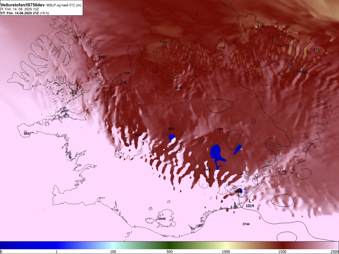339x254 pixels.
Task: Click the 100 tick on the color scale
Action: pos(113,252)
